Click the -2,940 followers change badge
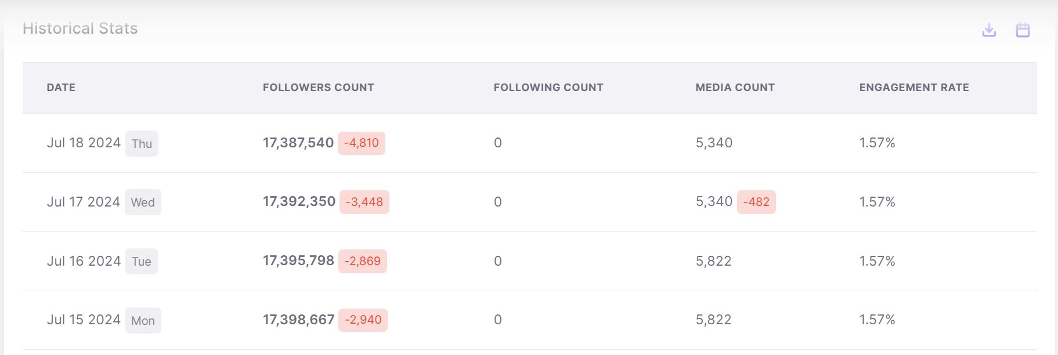This screenshot has height=355, width=1058. 363,320
